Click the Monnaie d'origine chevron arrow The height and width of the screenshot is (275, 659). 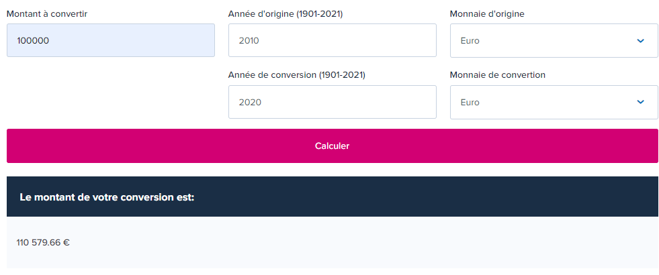coord(640,41)
